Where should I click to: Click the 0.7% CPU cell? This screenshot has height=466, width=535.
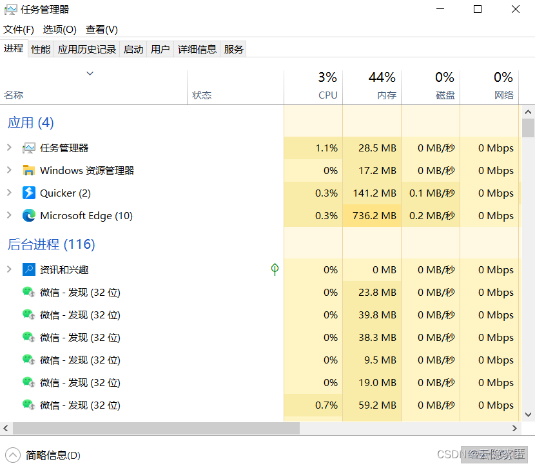click(313, 405)
